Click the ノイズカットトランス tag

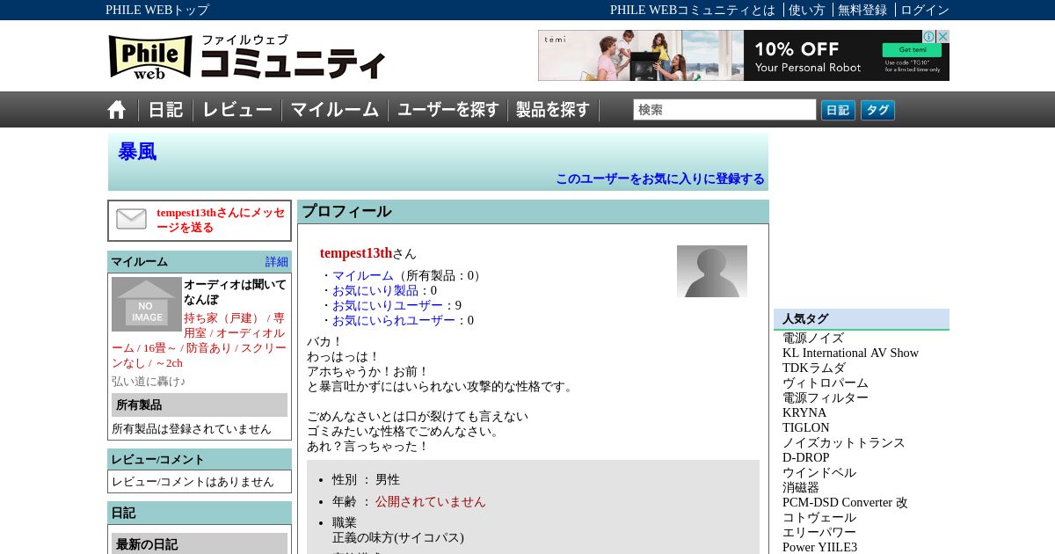(x=844, y=442)
